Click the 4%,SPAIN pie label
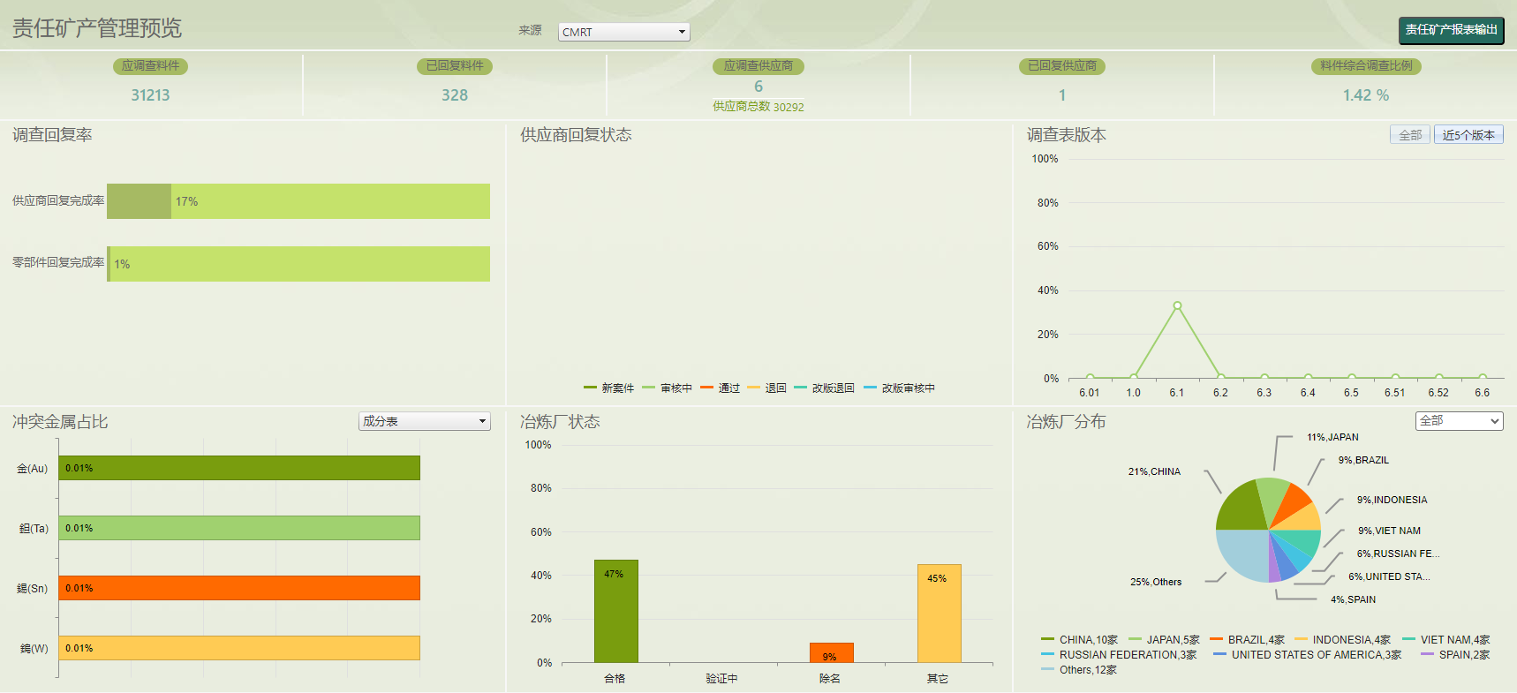 pos(1353,599)
